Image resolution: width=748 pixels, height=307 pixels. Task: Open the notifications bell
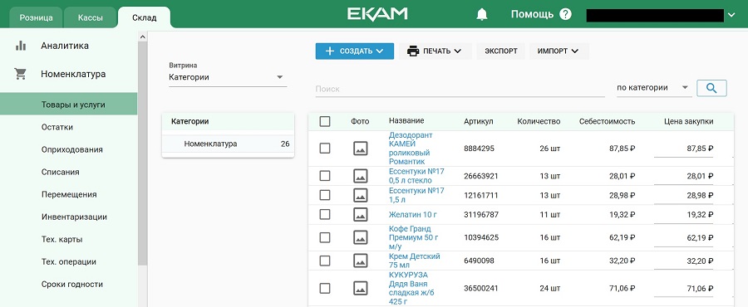(482, 14)
